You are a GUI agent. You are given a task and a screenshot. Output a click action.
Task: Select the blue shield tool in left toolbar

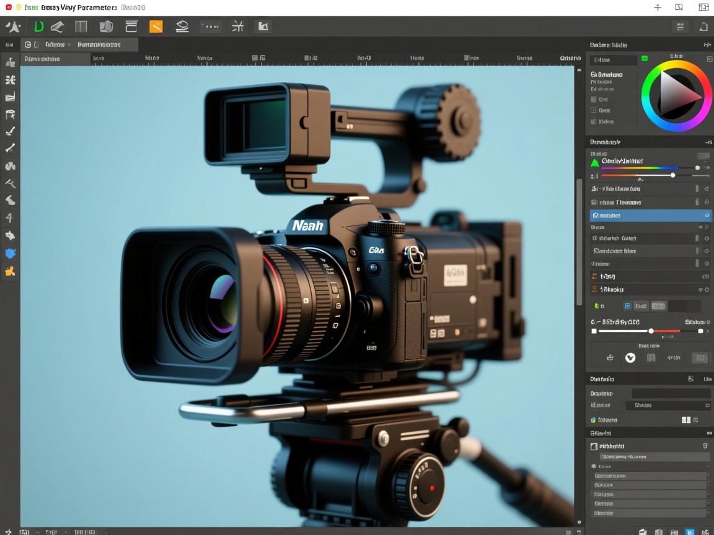pos(10,253)
